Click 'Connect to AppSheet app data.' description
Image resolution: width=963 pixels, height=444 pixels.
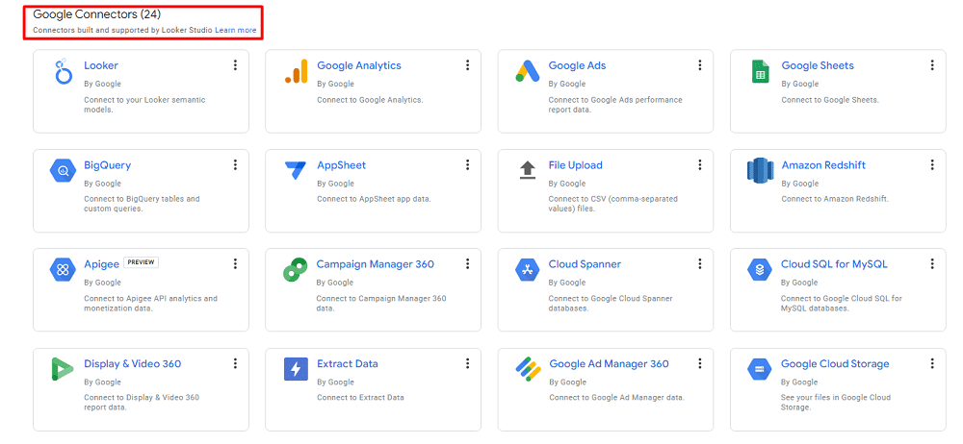[374, 199]
